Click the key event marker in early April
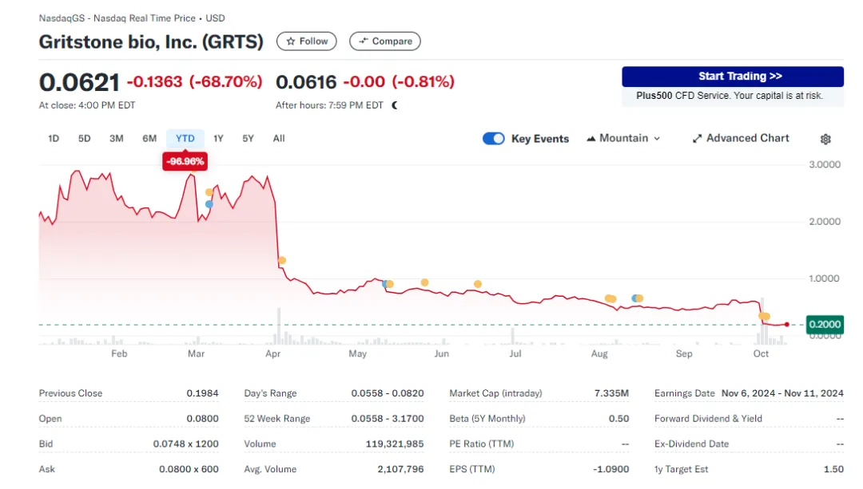This screenshot has height=489, width=863. tap(281, 260)
